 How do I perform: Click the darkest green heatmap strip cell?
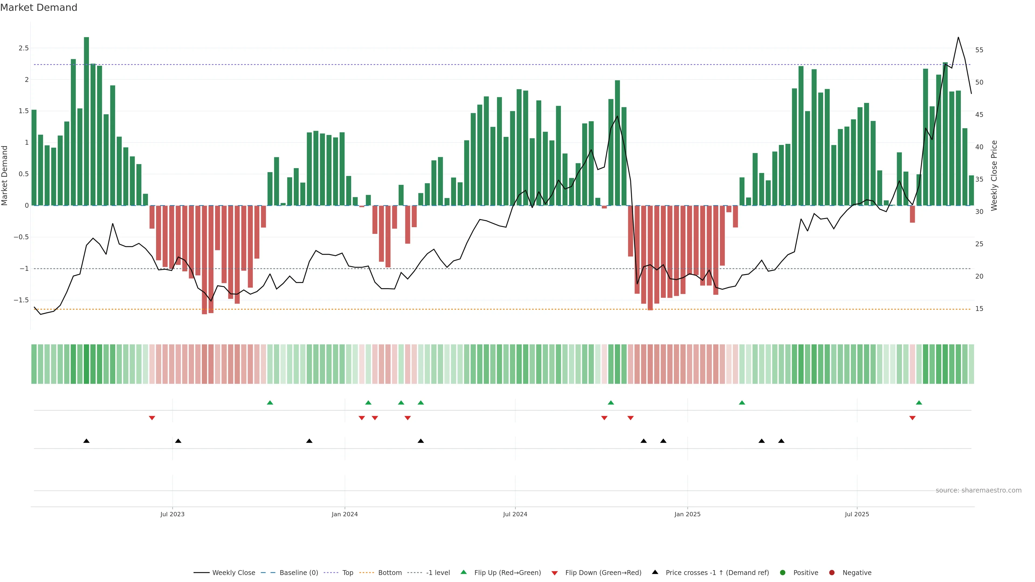click(86, 364)
